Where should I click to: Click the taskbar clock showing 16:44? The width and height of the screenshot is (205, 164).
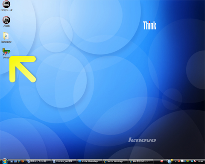200,161
